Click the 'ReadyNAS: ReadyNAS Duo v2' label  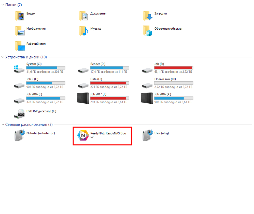click(x=108, y=135)
